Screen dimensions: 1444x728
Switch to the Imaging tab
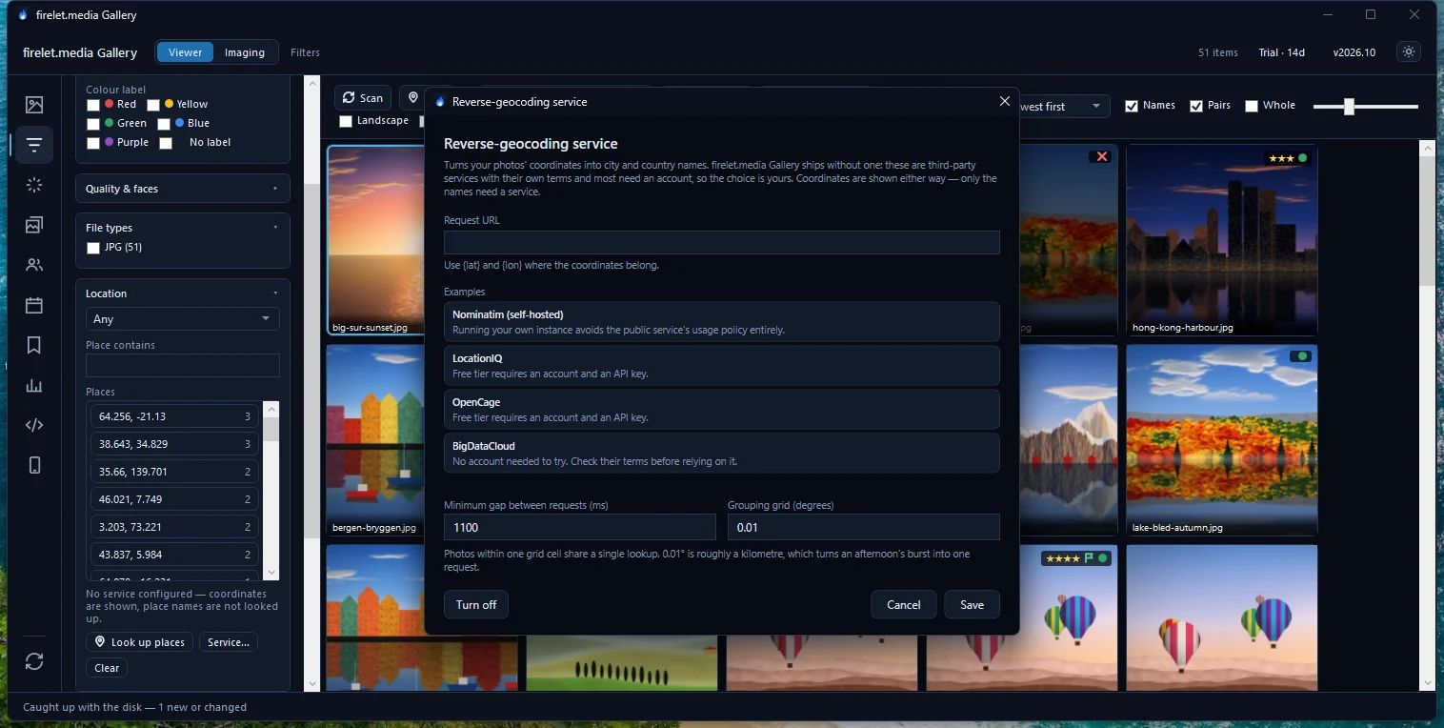[245, 52]
